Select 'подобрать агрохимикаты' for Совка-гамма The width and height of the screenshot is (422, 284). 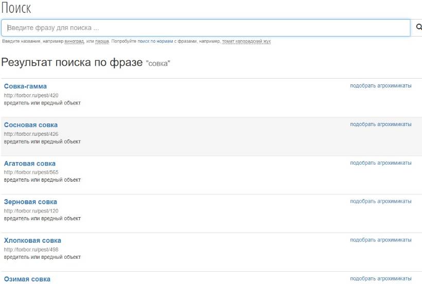380,86
